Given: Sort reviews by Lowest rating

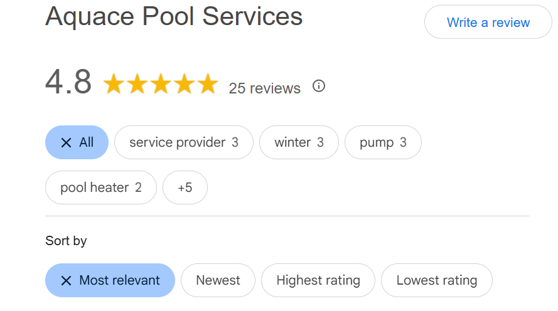Looking at the screenshot, I should coord(437,280).
